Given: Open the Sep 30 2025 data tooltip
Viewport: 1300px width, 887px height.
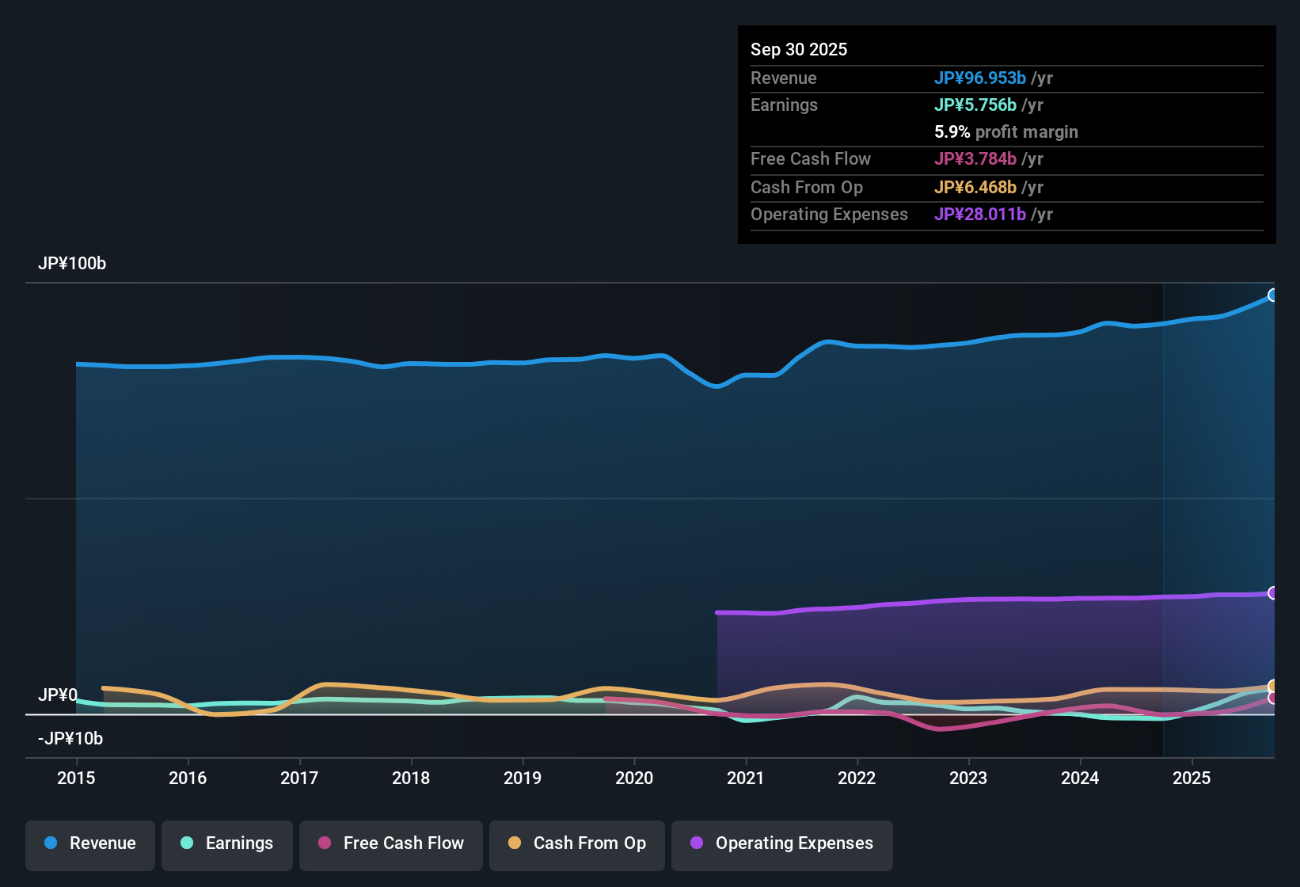Looking at the screenshot, I should tap(799, 49).
